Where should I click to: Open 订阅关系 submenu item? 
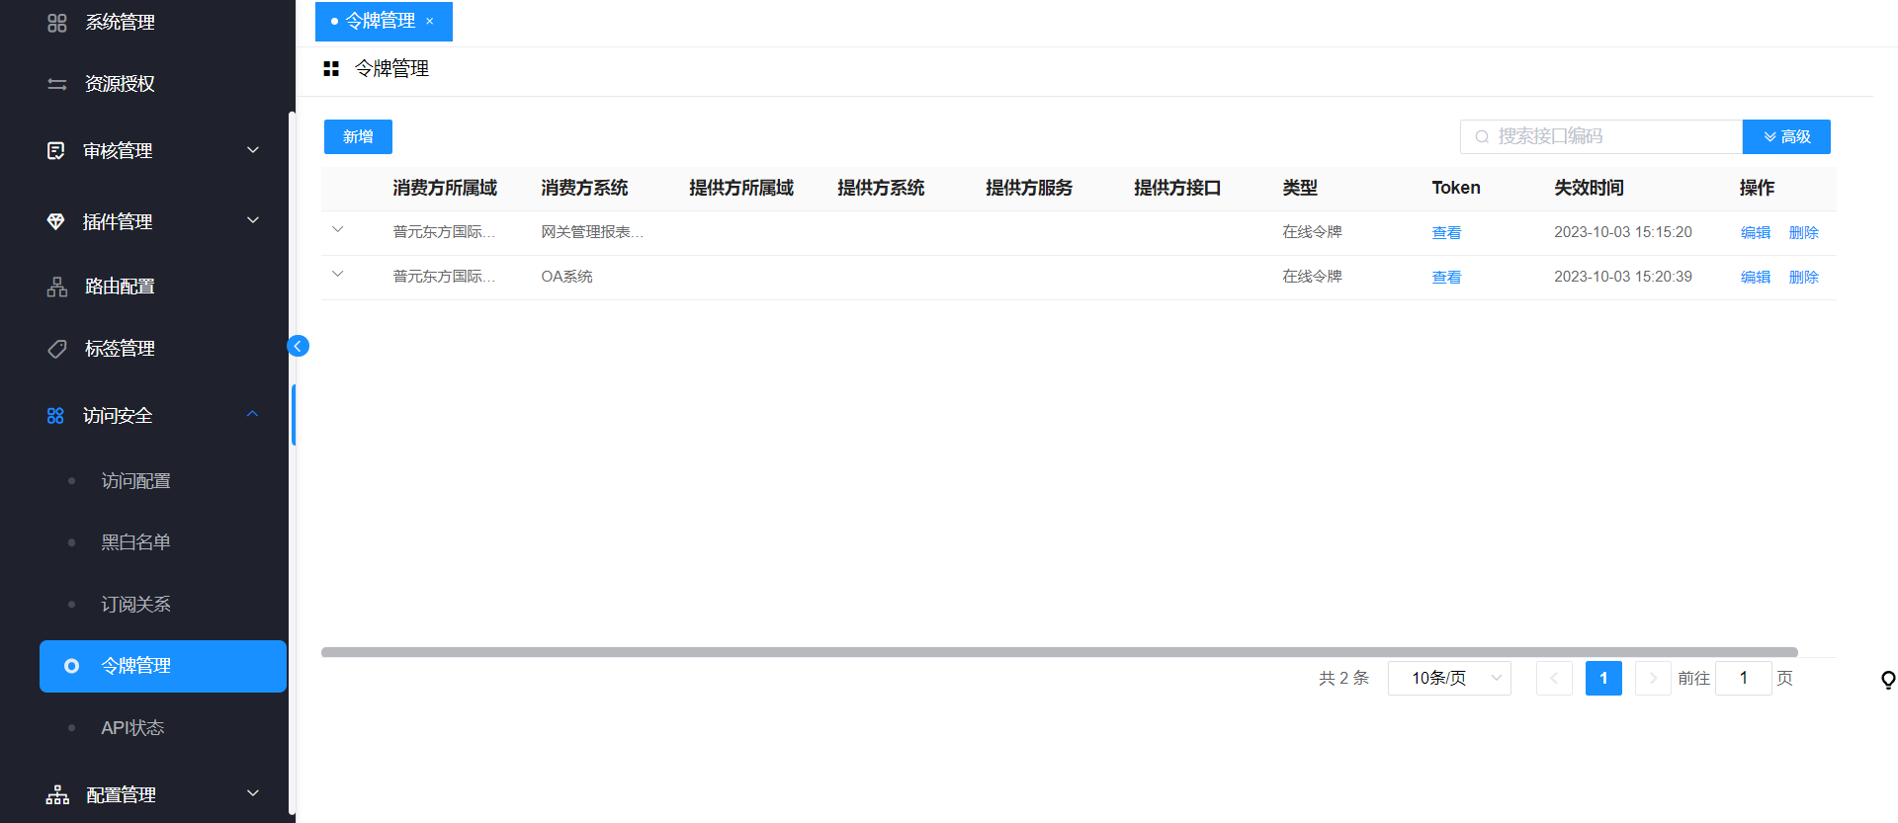point(135,605)
